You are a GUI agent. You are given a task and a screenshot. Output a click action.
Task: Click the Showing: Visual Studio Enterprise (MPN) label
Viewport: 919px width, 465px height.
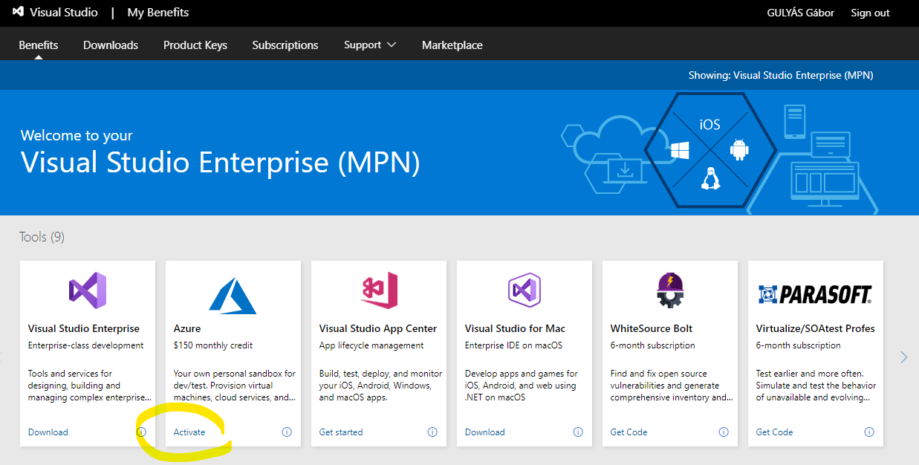(x=781, y=75)
